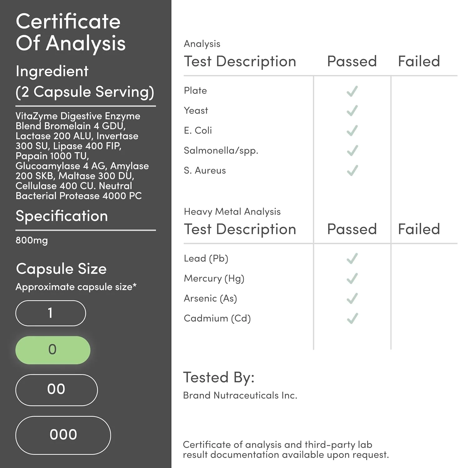Click the Specification section heading

(62, 216)
